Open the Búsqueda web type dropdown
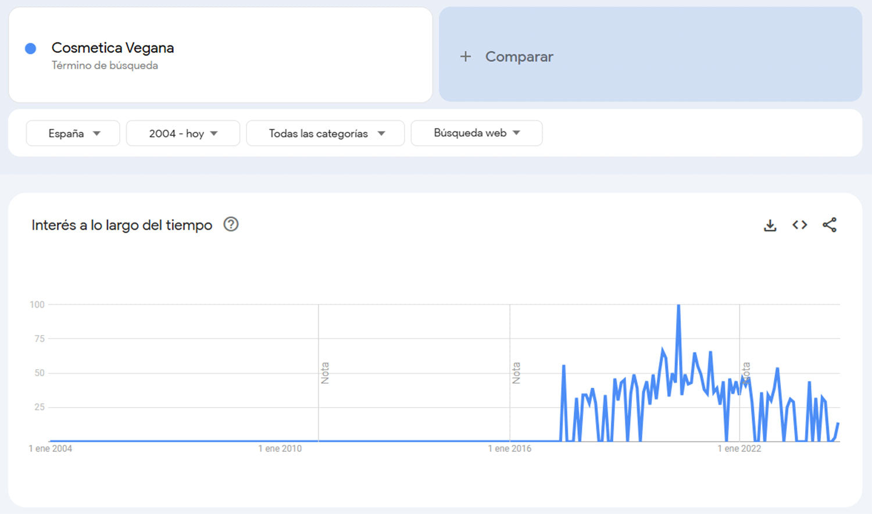Viewport: 872px width, 514px height. point(477,133)
